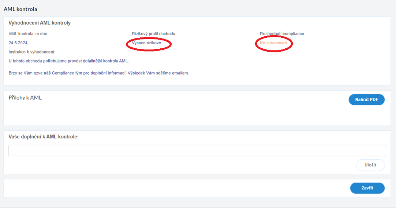The image size is (396, 208).
Task: Select the date 24.5.2024 text
Action: 18,43
